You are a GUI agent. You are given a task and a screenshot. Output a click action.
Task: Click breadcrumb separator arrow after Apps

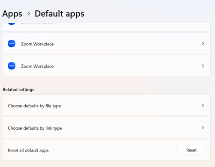[x=29, y=14]
